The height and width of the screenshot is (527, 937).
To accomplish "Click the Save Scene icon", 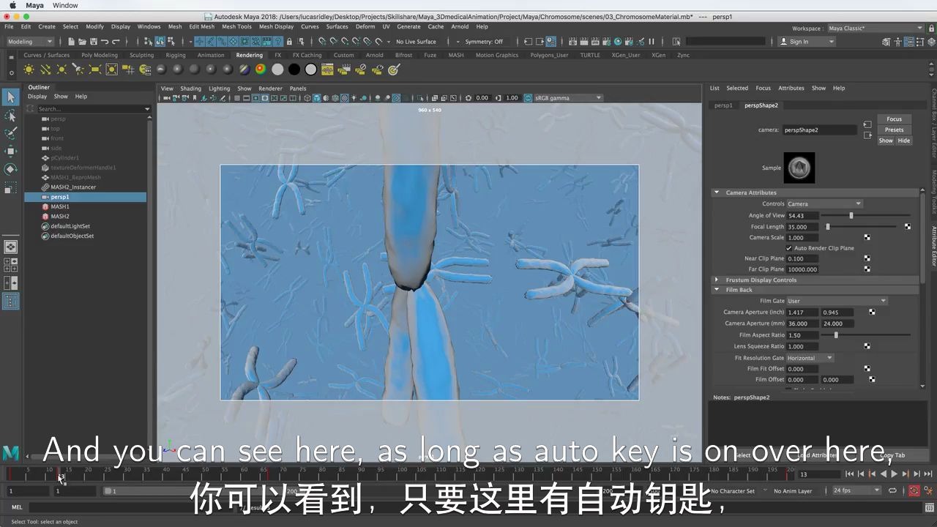I will [93, 42].
